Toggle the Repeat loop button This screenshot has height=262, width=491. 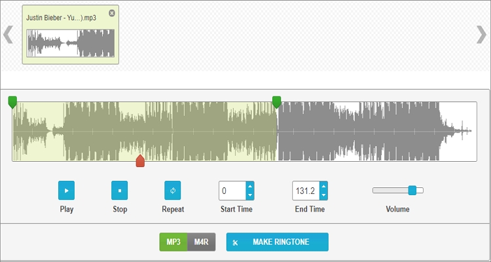click(173, 190)
